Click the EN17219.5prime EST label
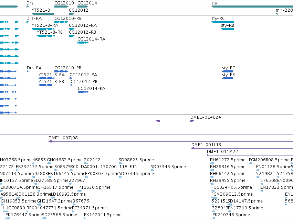Viewport: 293px width, 220px height. tap(245, 208)
